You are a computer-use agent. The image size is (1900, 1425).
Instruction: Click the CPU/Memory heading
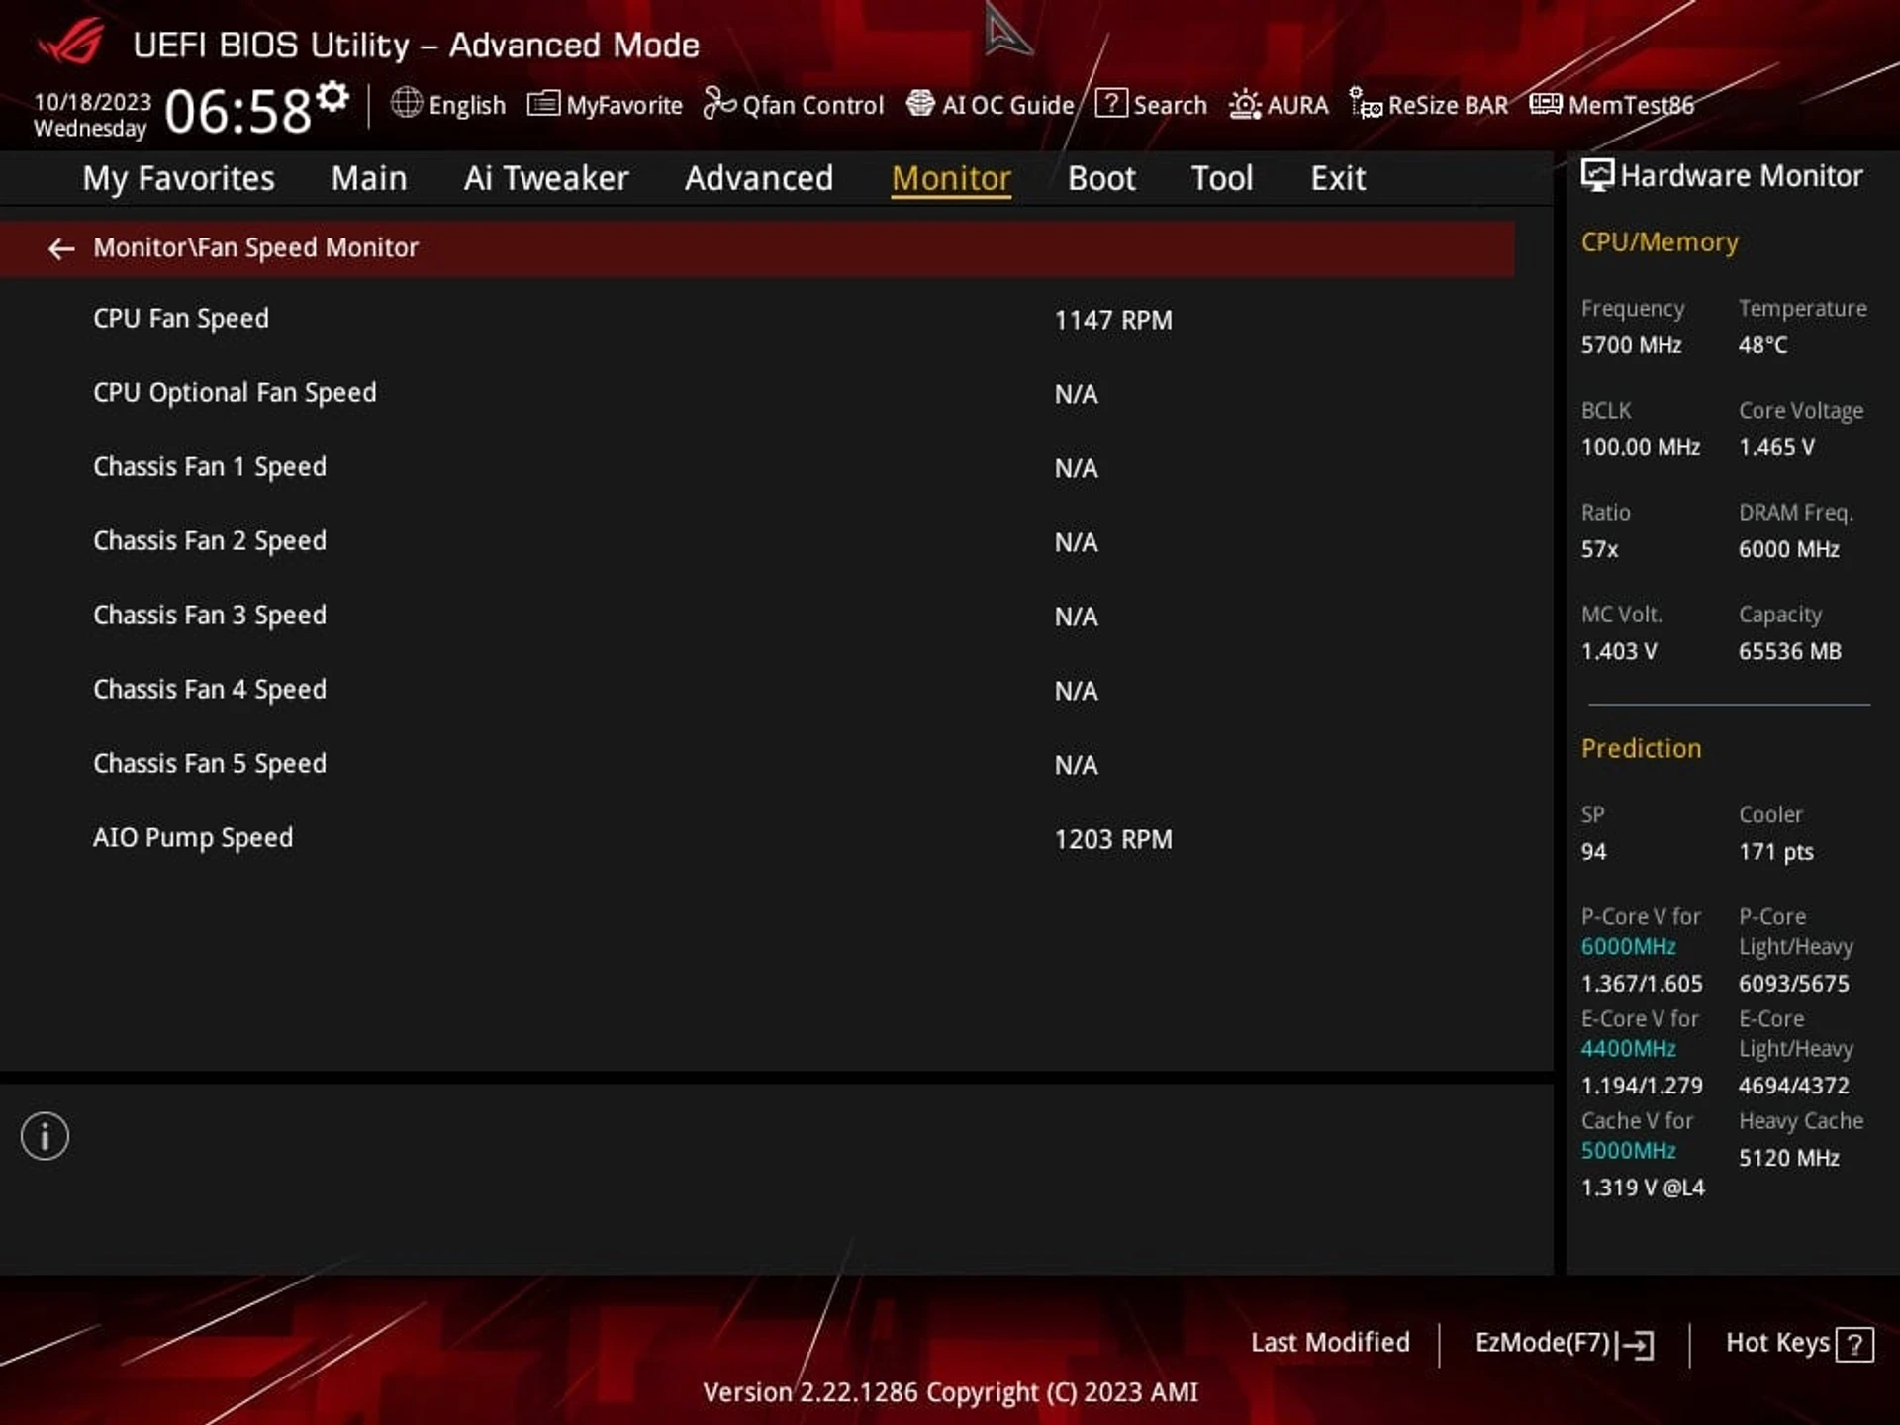tap(1660, 242)
